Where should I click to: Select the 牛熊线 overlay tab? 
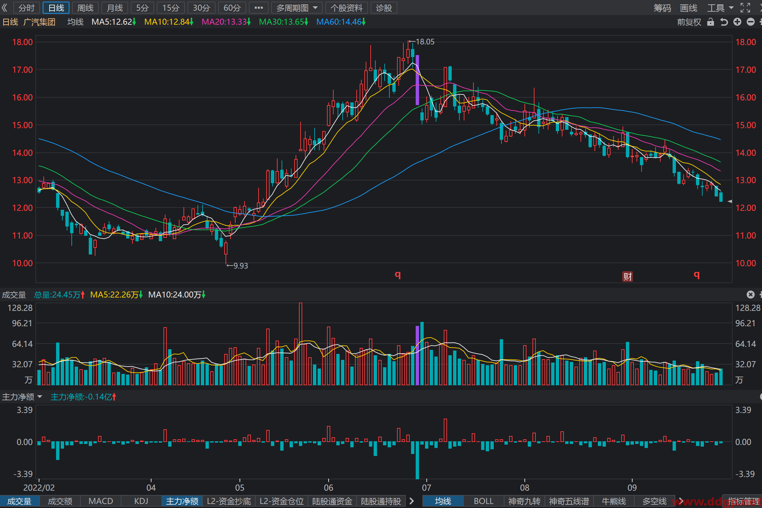click(x=614, y=501)
